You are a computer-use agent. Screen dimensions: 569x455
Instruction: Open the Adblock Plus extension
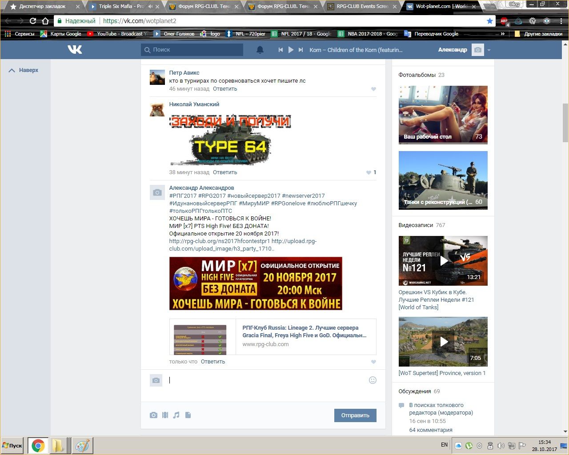504,21
